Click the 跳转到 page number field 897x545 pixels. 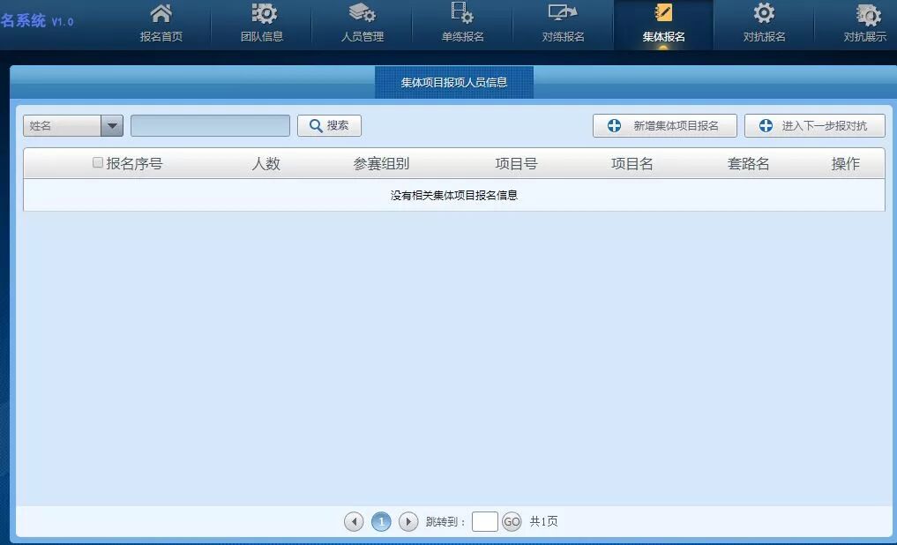(484, 522)
